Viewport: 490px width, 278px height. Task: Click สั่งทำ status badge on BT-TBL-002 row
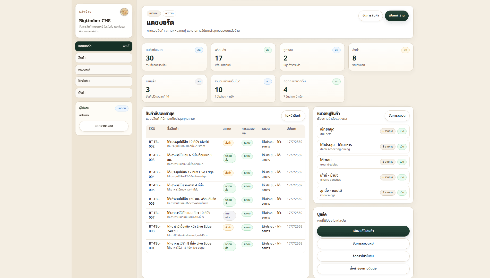(228, 143)
